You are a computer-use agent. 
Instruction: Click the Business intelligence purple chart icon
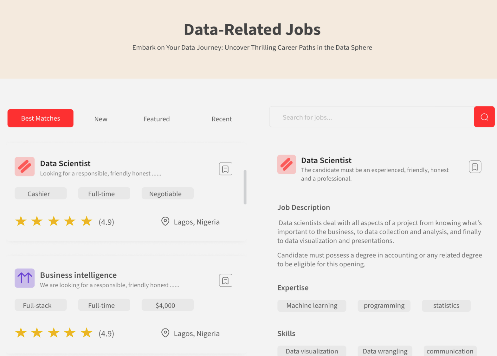(24, 278)
